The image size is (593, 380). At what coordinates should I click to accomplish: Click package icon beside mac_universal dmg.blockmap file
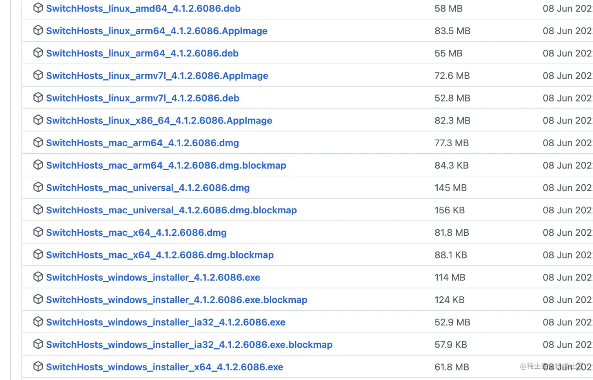click(x=38, y=209)
